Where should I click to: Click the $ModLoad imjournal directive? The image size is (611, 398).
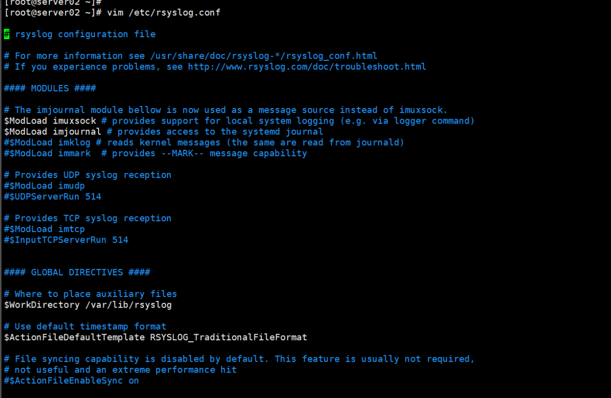[x=53, y=132]
